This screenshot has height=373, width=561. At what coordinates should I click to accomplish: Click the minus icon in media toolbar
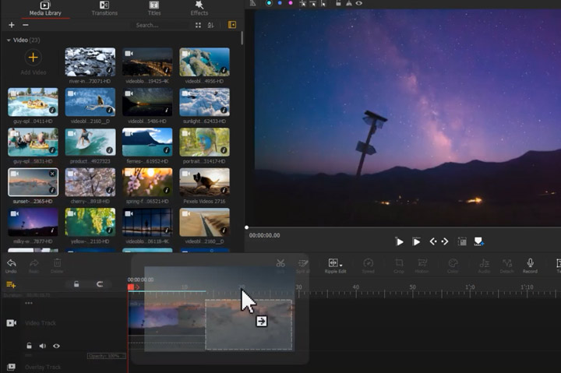25,25
